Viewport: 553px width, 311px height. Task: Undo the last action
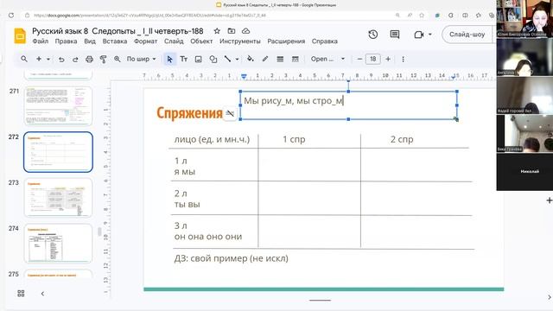pos(61,60)
